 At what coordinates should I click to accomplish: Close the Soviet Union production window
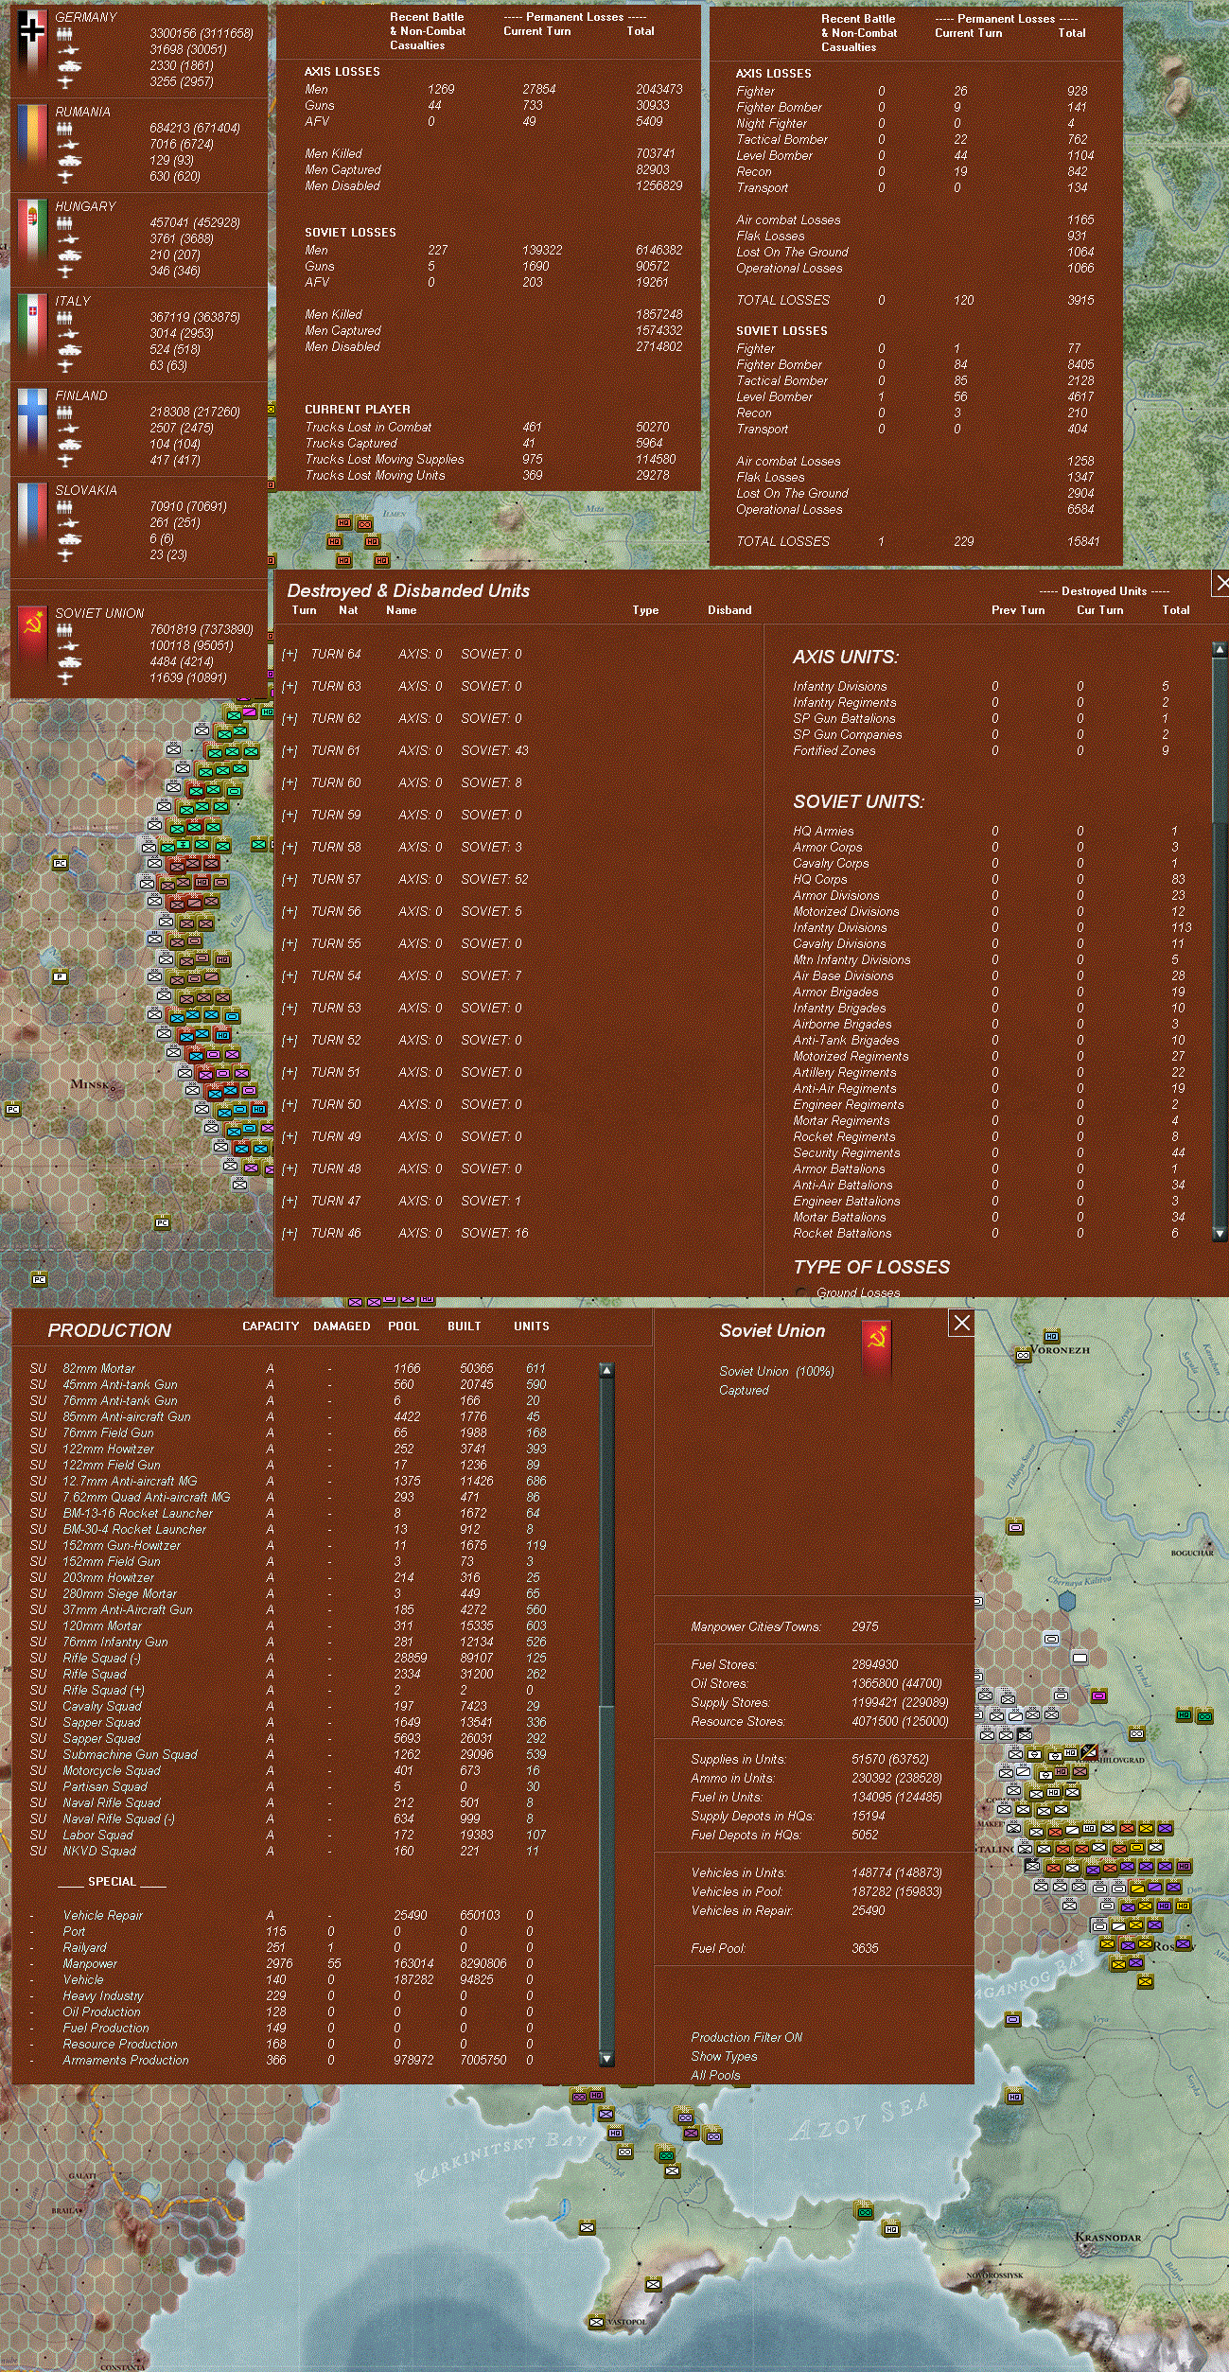(x=961, y=1323)
